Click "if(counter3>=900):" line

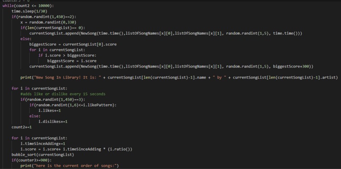[x=32, y=160]
